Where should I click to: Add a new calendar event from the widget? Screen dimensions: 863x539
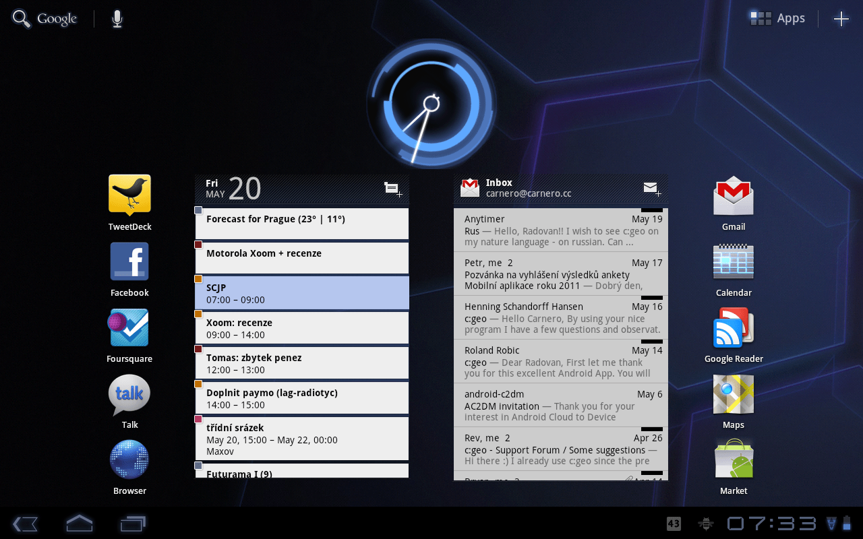(x=393, y=189)
